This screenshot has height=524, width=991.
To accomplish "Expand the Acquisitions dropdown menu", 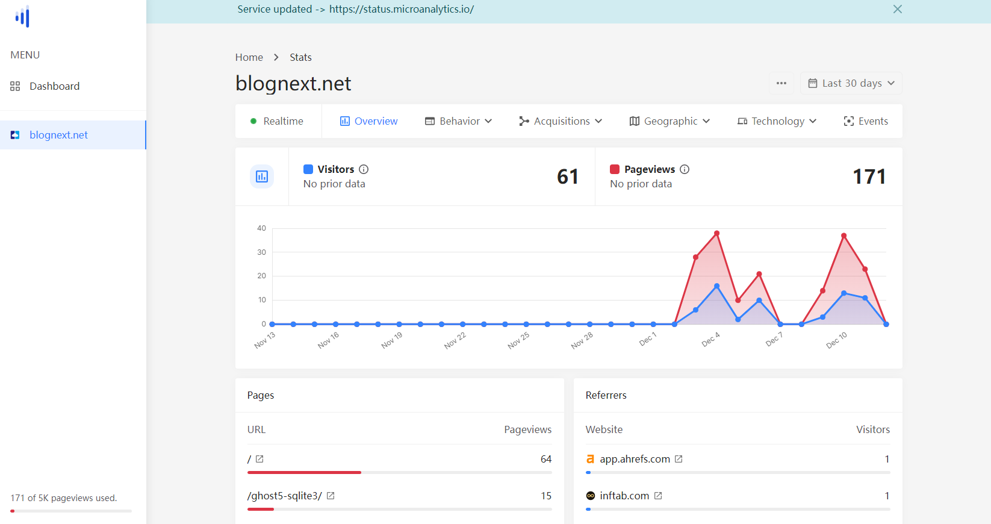I will [561, 121].
